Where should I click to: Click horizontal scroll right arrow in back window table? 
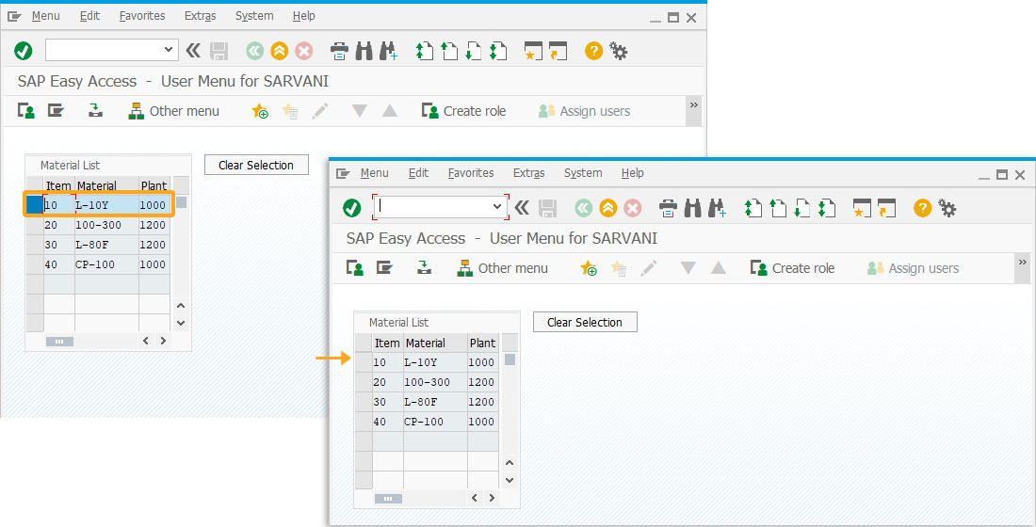point(163,341)
